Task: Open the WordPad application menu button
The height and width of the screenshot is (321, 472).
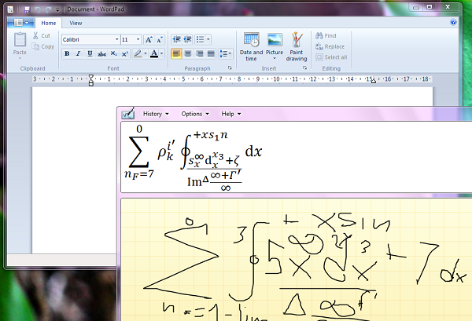Action: point(20,23)
